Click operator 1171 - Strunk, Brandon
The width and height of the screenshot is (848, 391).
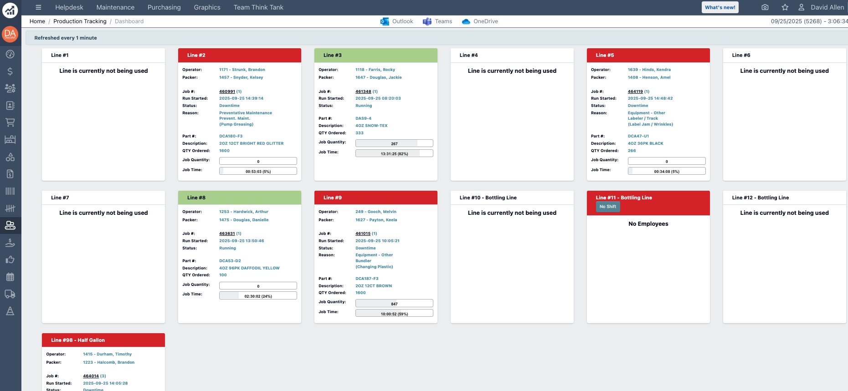click(x=242, y=70)
